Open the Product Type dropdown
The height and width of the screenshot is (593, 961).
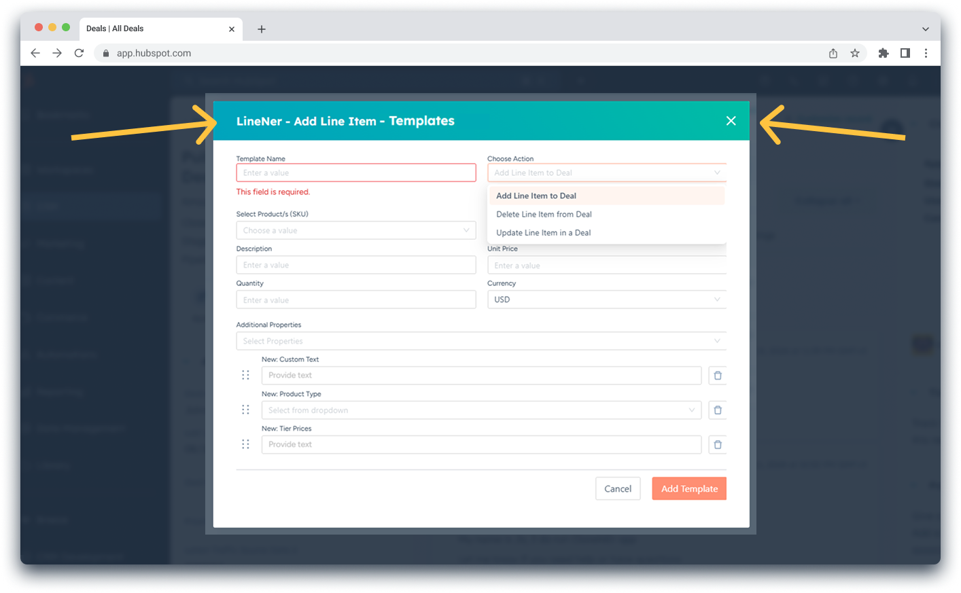coord(481,410)
